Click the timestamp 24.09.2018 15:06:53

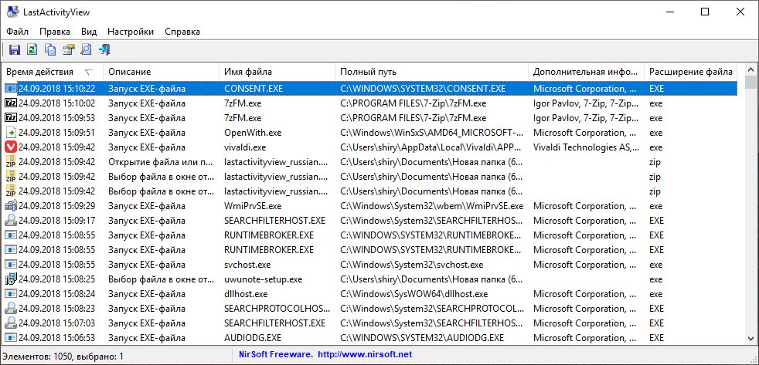coord(56,338)
